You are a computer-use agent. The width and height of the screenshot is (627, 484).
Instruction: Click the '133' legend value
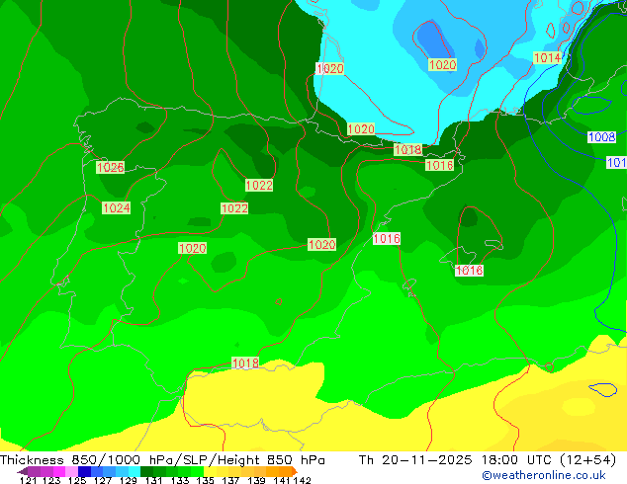tap(180, 480)
